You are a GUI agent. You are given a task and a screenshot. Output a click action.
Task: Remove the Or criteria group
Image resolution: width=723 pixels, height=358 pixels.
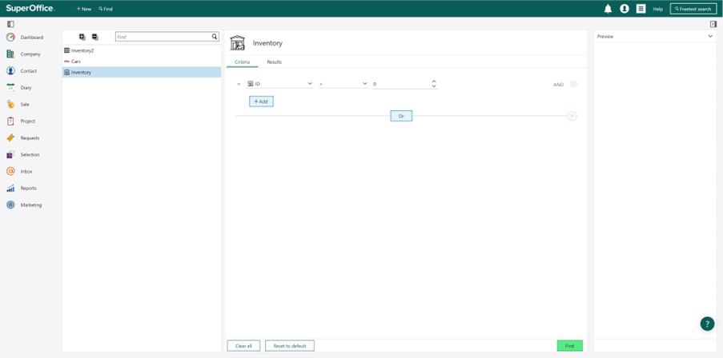(x=572, y=116)
